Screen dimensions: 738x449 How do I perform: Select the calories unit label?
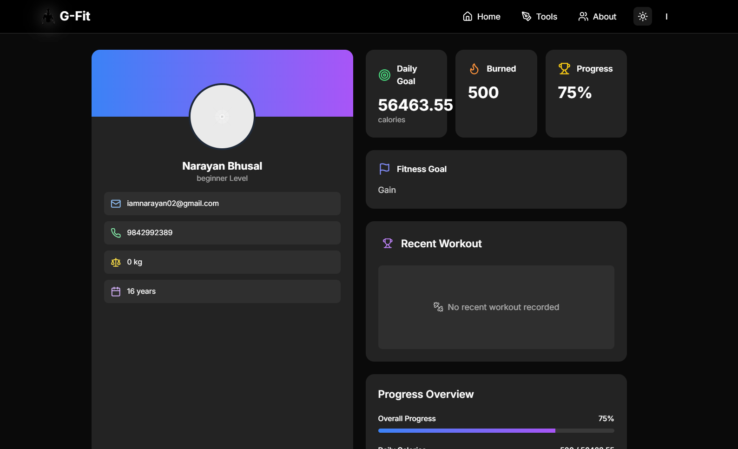(391, 120)
